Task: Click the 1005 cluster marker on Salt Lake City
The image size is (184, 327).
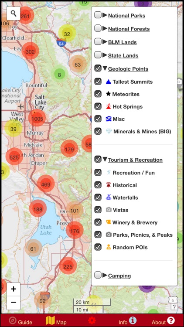Action: tap(37, 119)
